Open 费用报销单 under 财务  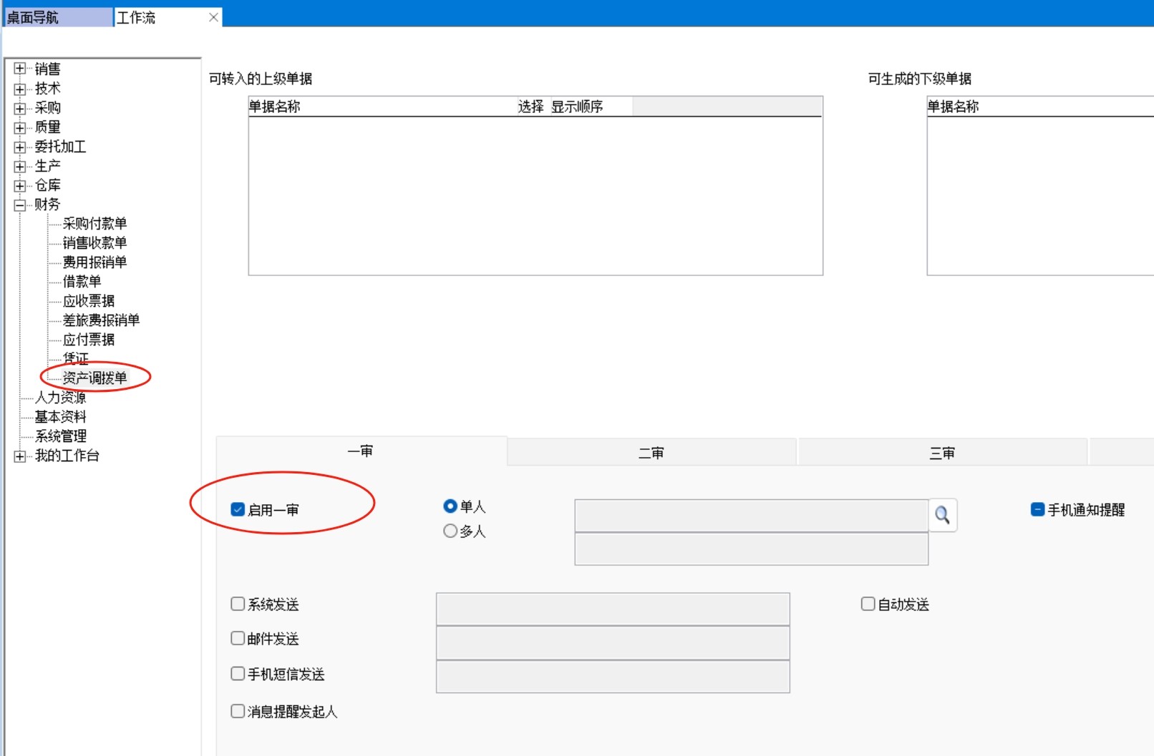click(x=94, y=262)
